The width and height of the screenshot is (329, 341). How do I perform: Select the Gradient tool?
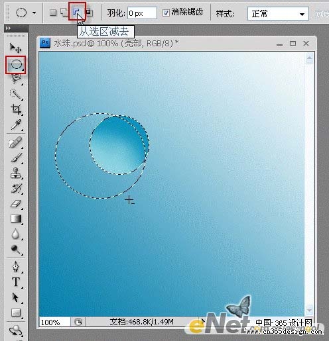coord(16,219)
